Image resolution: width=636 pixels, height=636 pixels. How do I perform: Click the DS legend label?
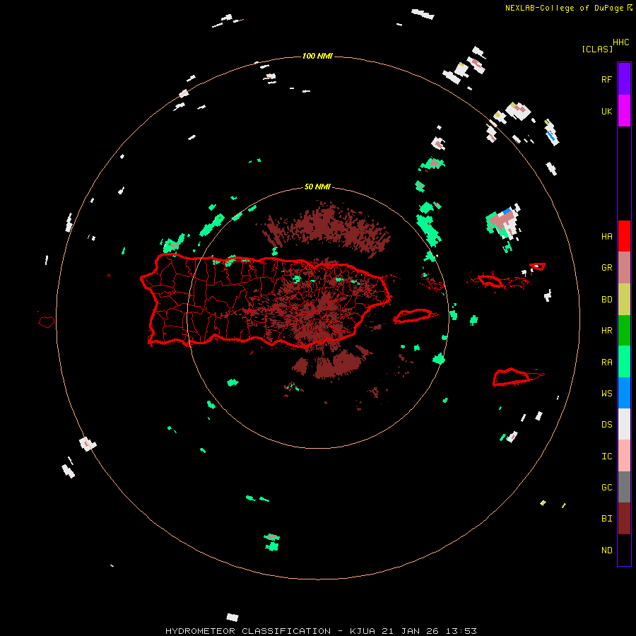[x=606, y=424]
